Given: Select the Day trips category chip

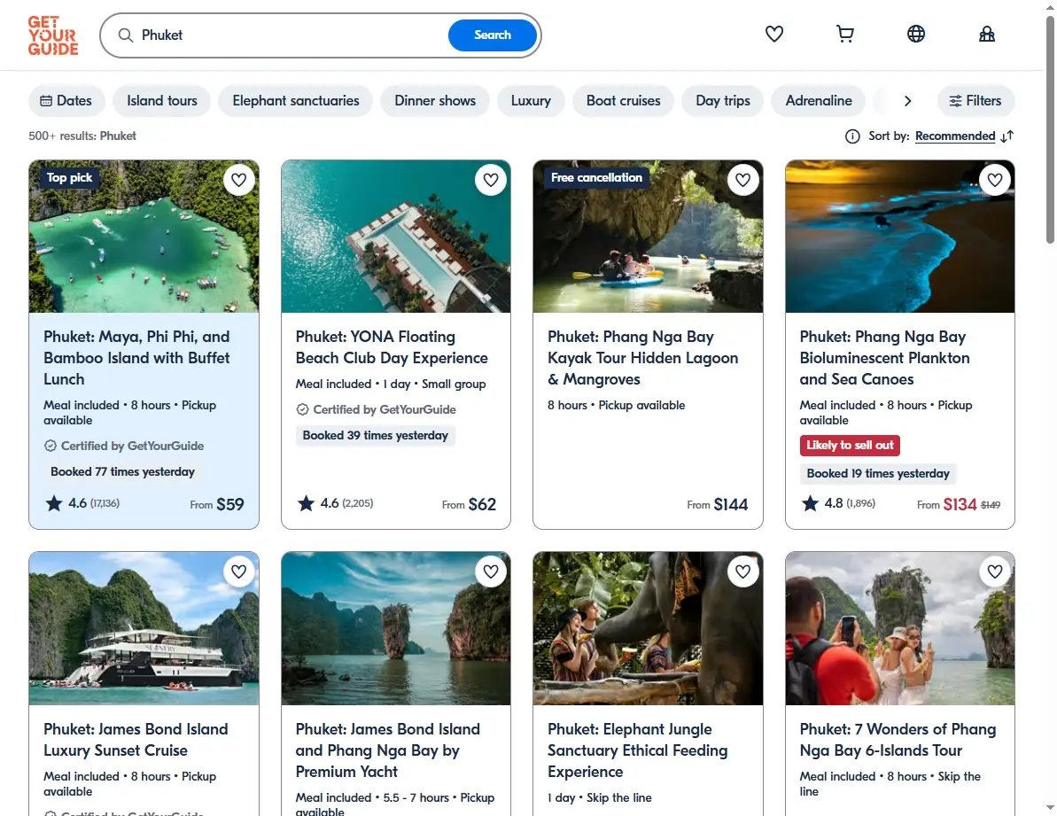Looking at the screenshot, I should [x=723, y=100].
